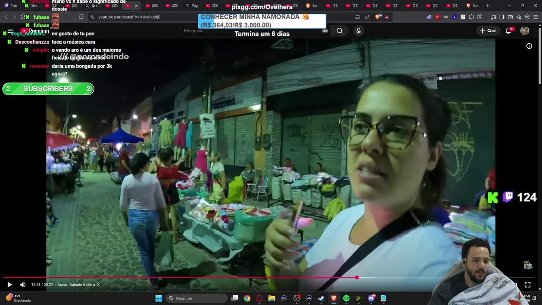This screenshot has width=542, height=305.
Task: Go to YouTube Premium home logo
Action: (36, 31)
